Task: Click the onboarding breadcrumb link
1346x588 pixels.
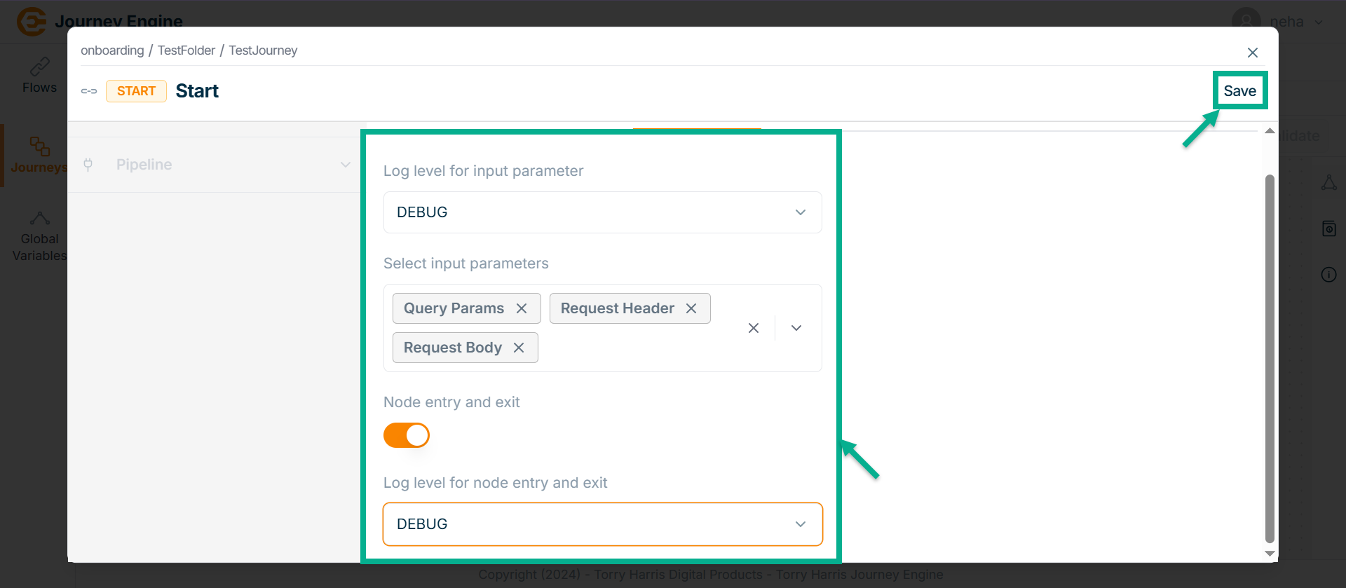Action: tap(112, 50)
